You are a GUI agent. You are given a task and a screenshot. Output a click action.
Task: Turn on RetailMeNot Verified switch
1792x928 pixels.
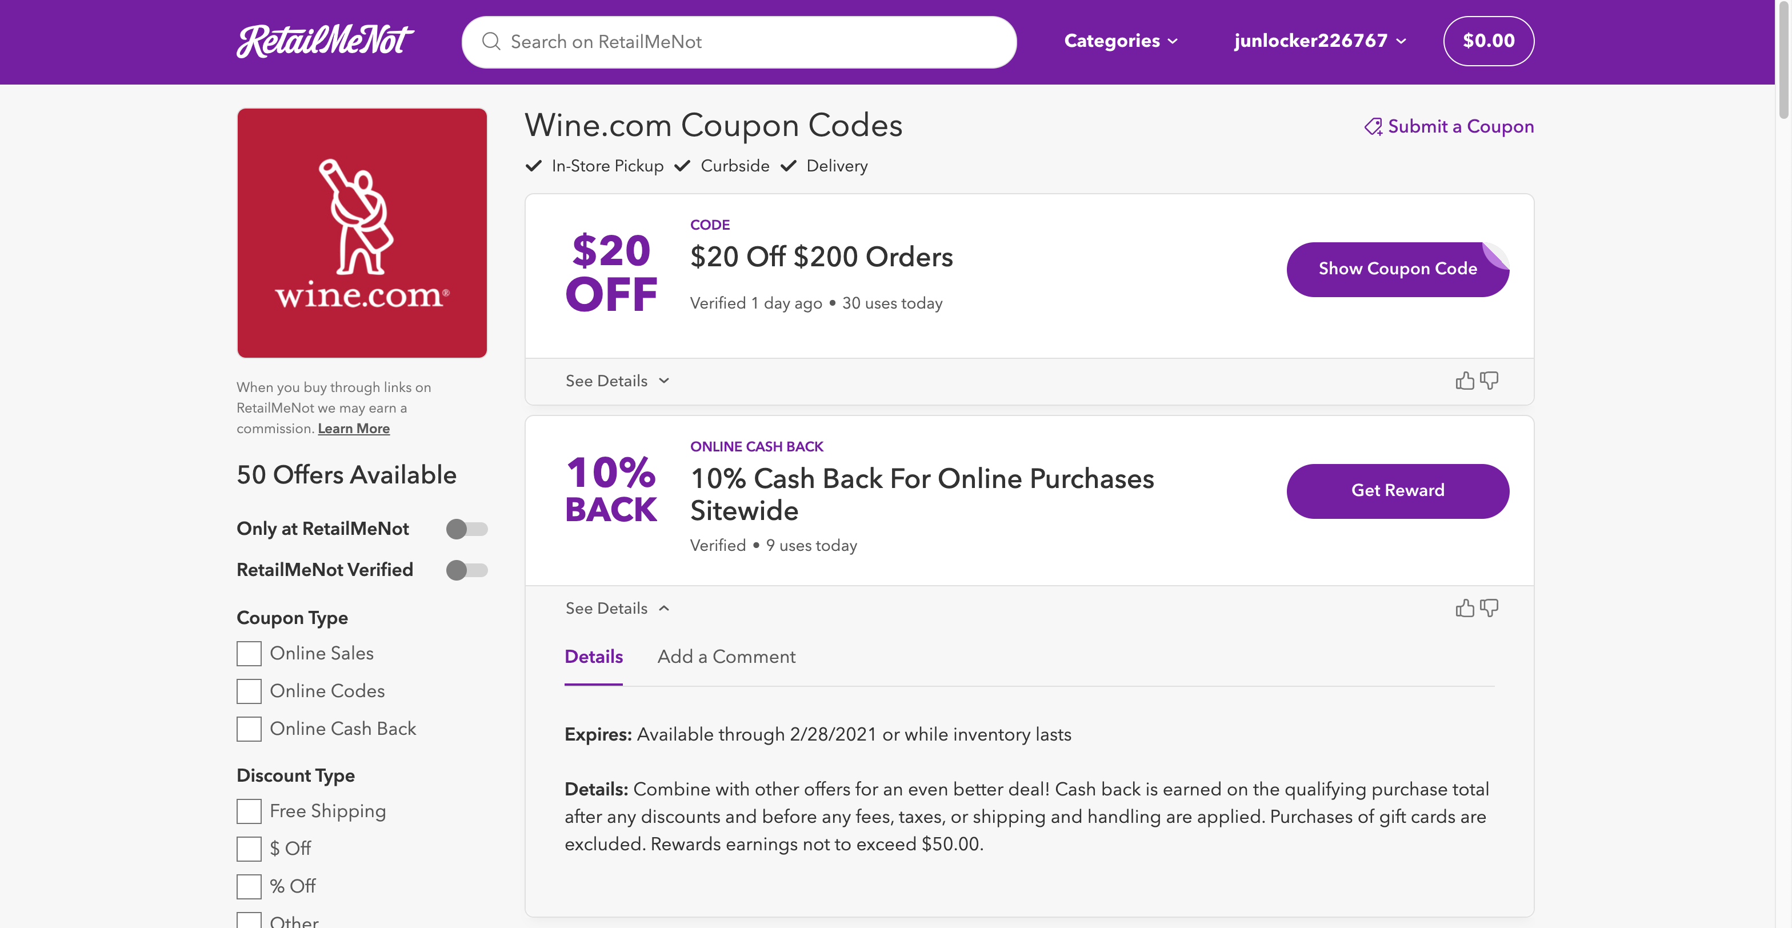click(x=466, y=570)
